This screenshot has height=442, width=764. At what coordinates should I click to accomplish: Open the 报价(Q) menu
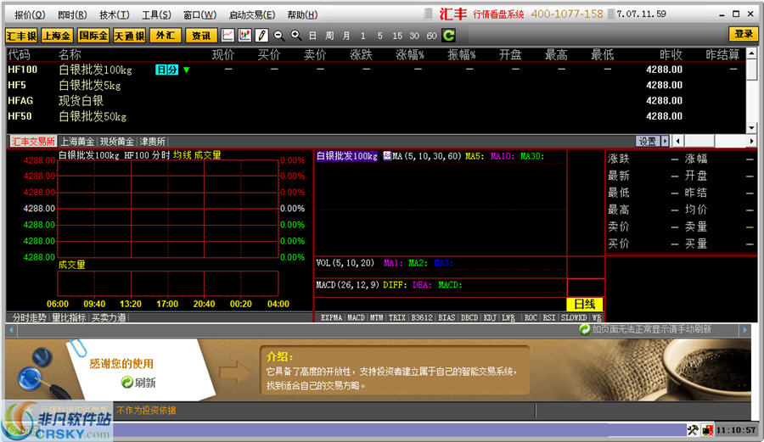[x=30, y=14]
